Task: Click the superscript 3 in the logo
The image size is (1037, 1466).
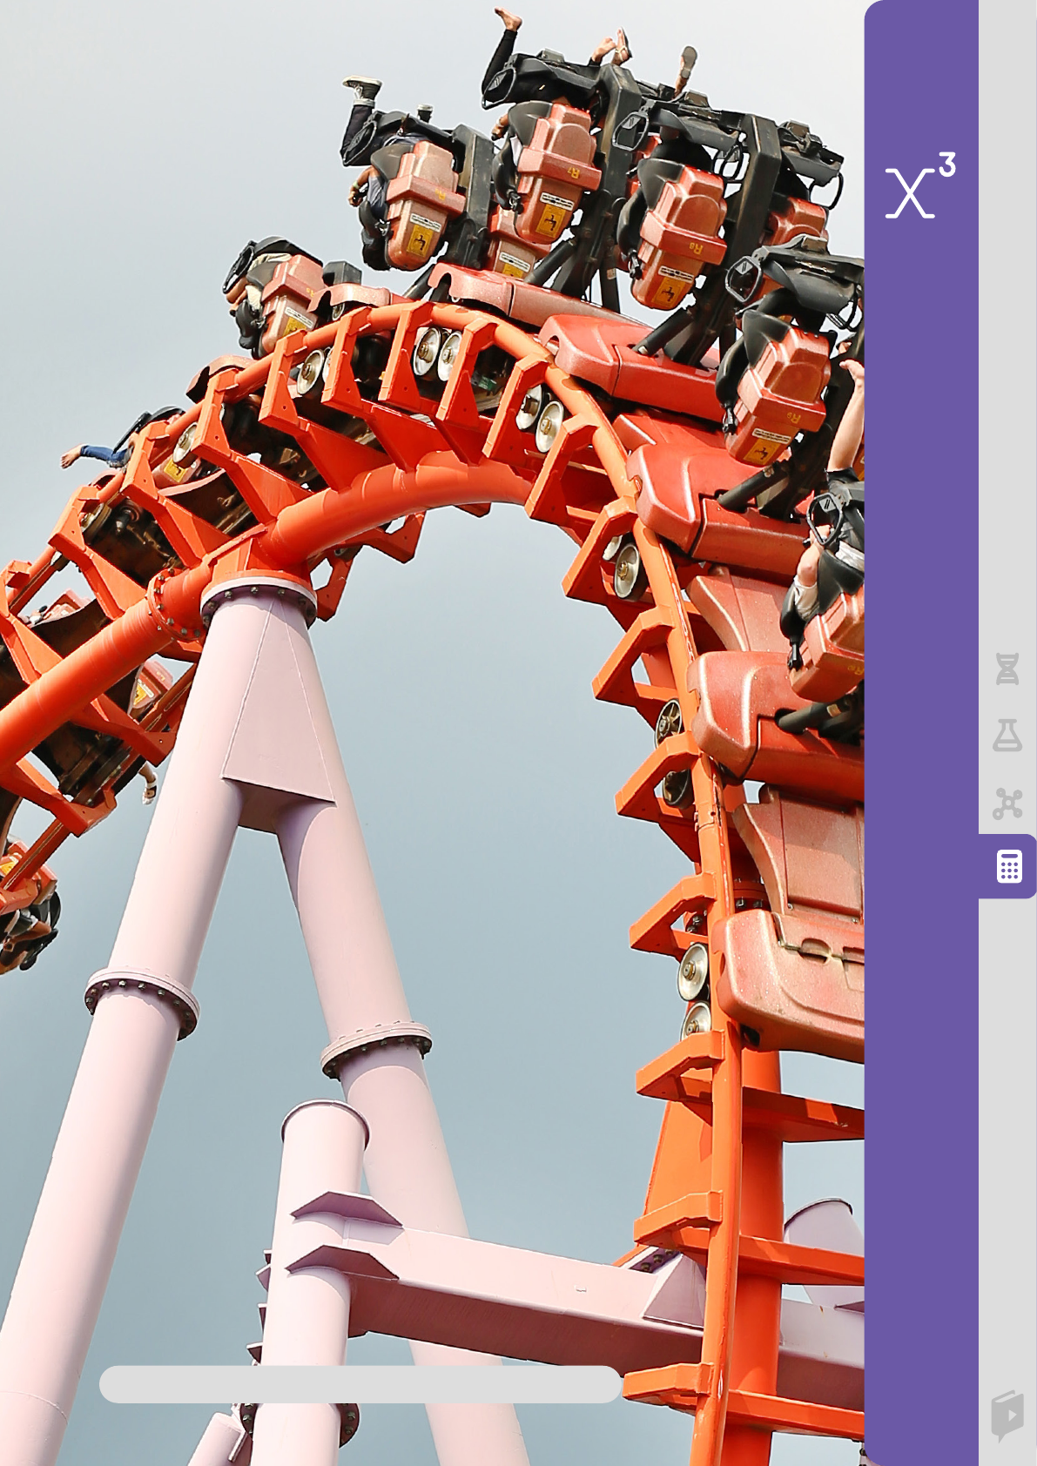Action: tap(946, 164)
